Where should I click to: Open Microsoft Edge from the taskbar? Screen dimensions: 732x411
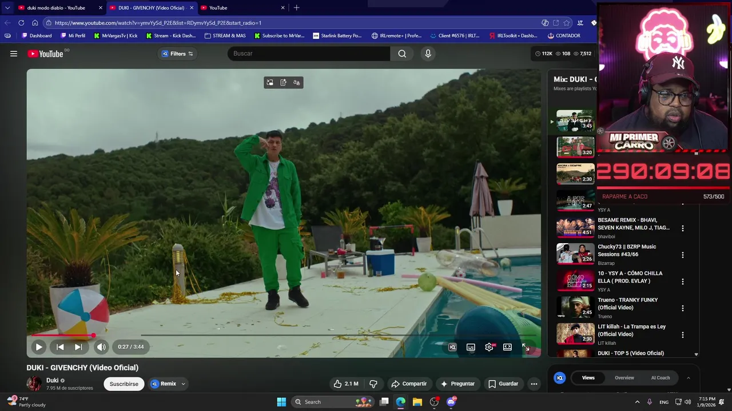point(400,402)
